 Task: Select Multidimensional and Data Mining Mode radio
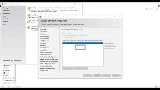tap(63, 35)
